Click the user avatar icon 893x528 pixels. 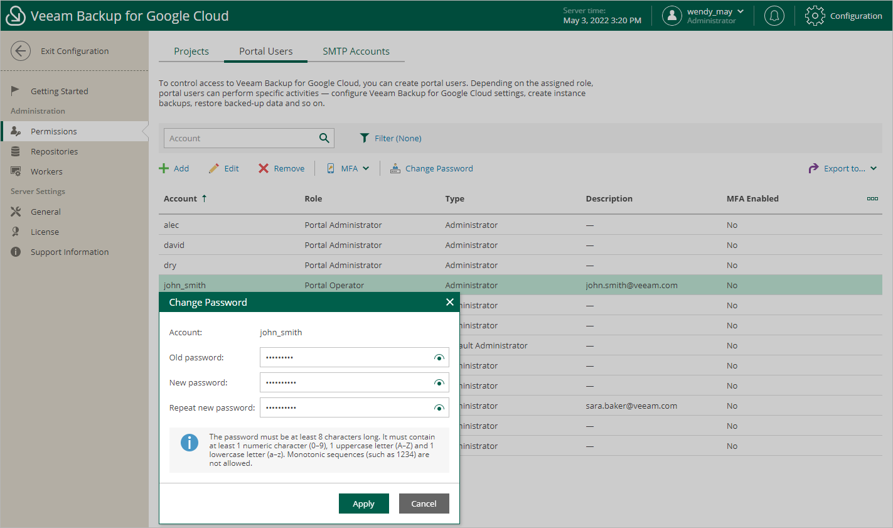[x=672, y=16]
